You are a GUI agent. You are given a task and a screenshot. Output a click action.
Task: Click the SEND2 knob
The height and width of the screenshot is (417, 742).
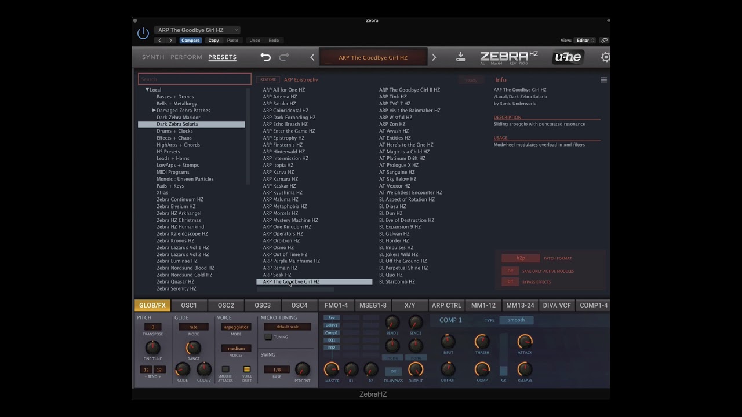click(416, 323)
